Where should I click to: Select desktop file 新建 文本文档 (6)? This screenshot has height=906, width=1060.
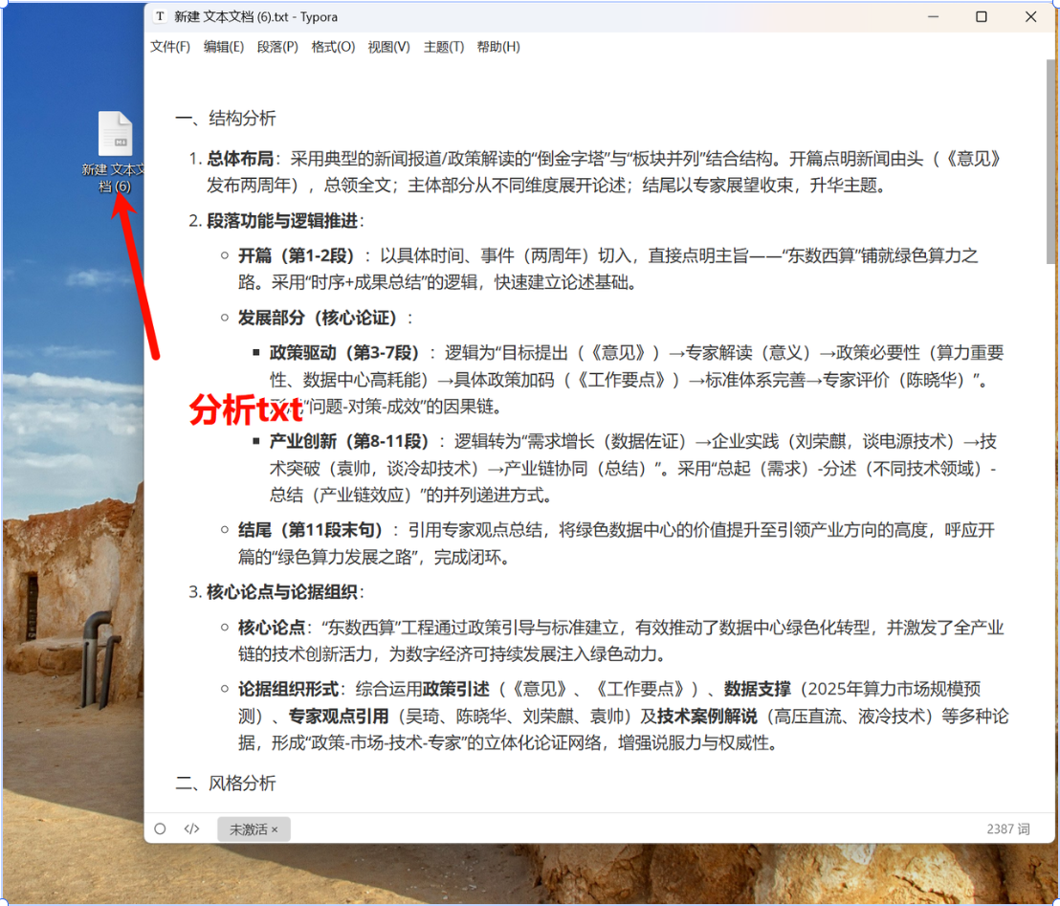[x=114, y=152]
